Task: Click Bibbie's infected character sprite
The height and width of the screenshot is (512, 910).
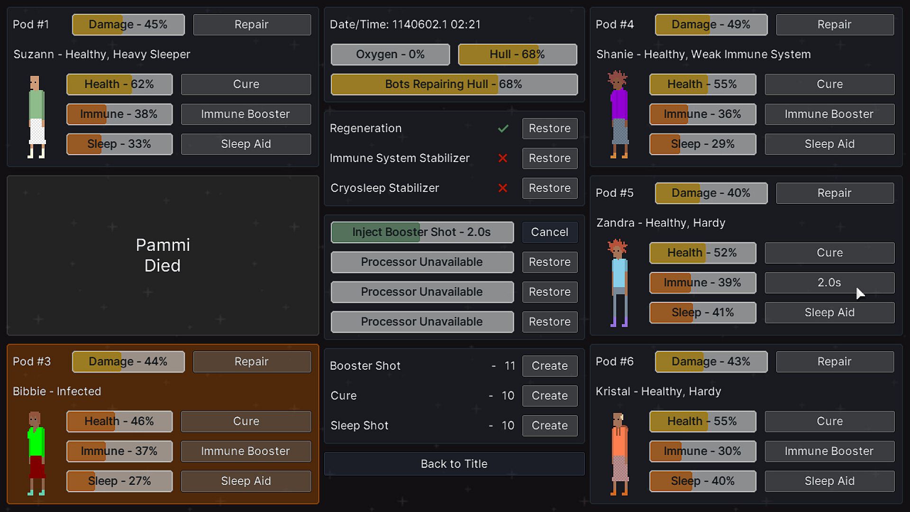Action: click(36, 453)
